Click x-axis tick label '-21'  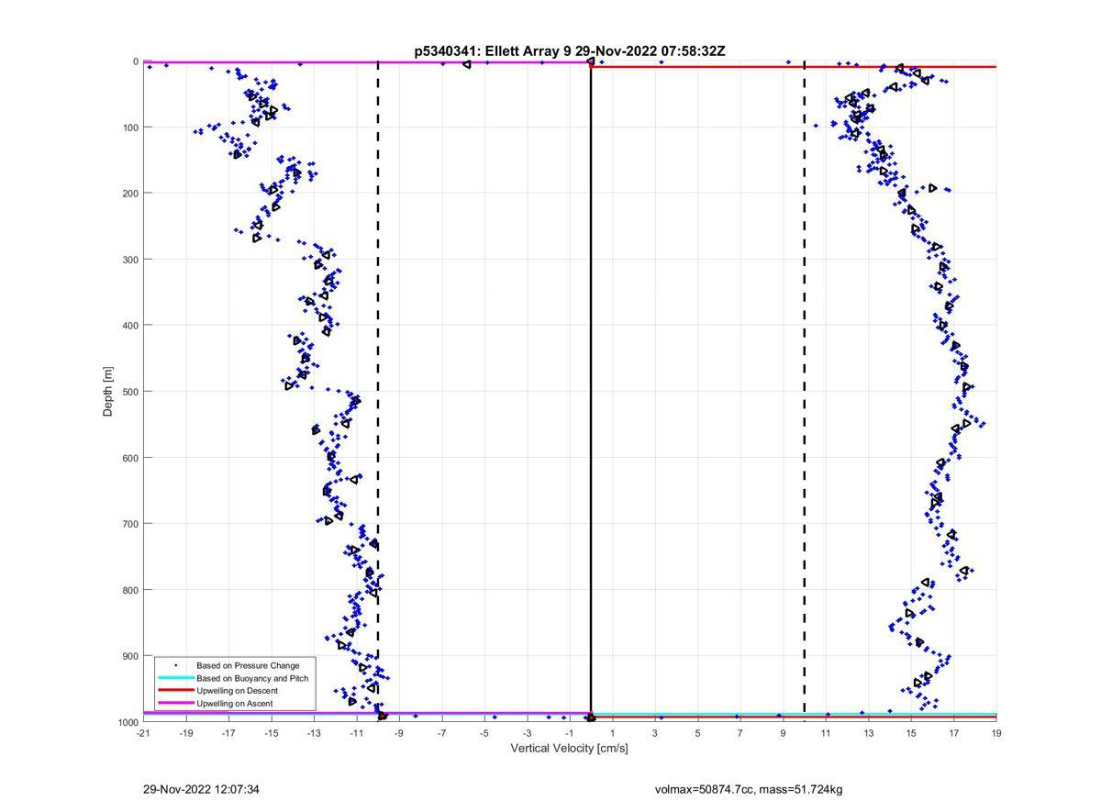143,734
